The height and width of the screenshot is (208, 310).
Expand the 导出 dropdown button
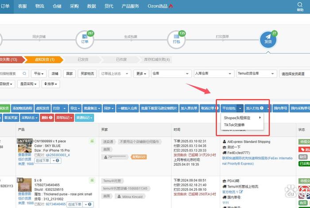pyautogui.click(x=75, y=108)
